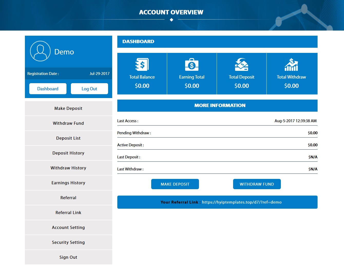Click the Total Withdraw chart icon
This screenshot has height=269, width=344.
click(291, 64)
